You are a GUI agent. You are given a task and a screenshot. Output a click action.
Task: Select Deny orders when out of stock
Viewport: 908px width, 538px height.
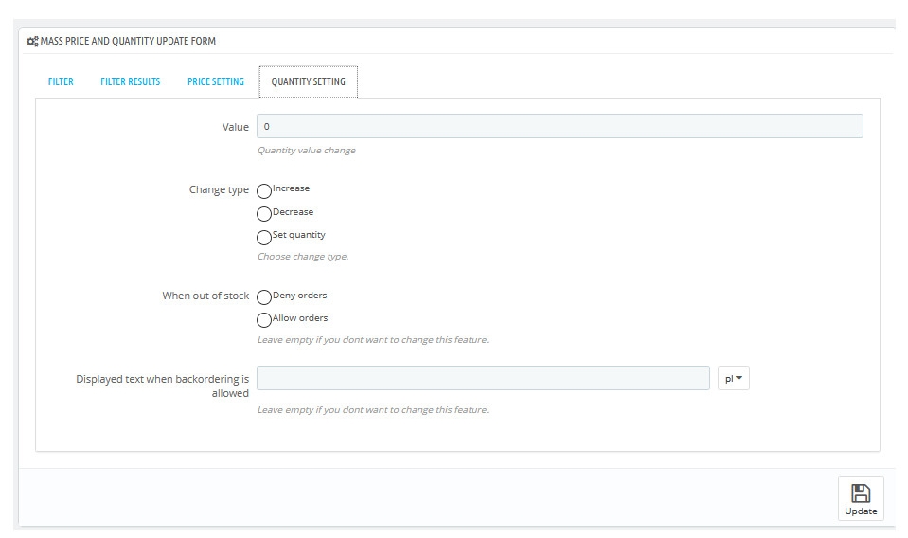coord(264,297)
